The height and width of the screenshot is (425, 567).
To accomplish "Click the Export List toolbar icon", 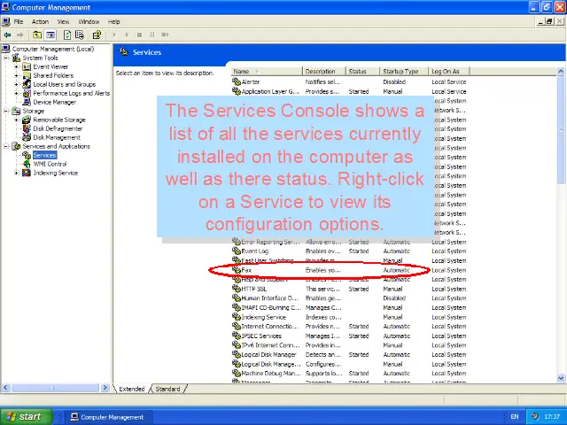I will point(80,35).
